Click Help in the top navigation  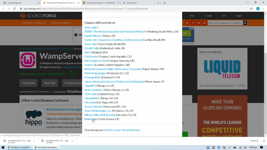(x=192, y=16)
